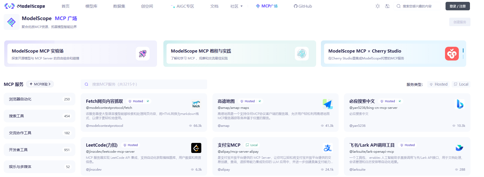Click the LeetCode logo icon
The image size is (484, 177).
pos(196,148)
